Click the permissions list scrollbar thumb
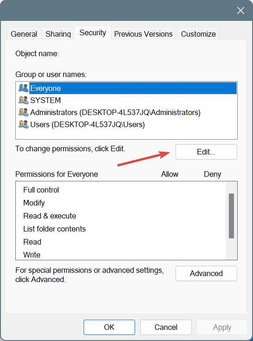This screenshot has width=253, height=341. click(232, 216)
